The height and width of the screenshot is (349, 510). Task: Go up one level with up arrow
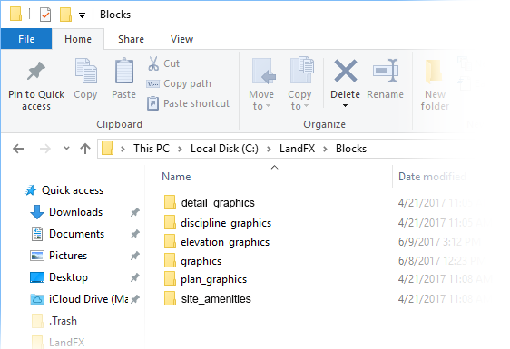click(x=85, y=149)
